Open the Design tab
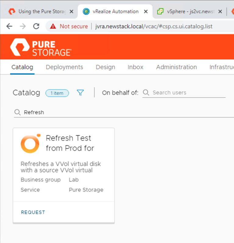Screen dimensions: 234x243 (x=105, y=67)
